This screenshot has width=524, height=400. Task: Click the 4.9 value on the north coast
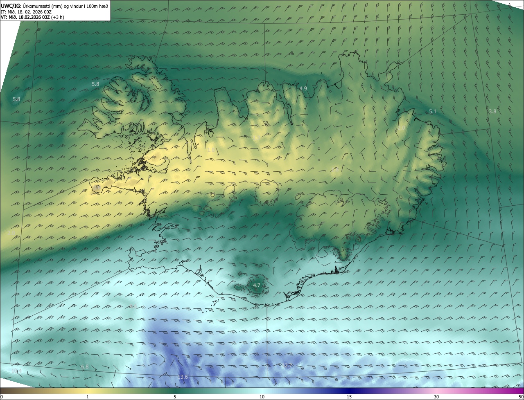(x=303, y=88)
